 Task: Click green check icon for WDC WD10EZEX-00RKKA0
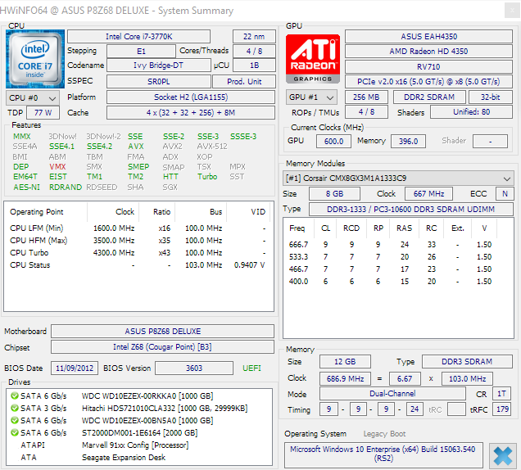[14, 395]
